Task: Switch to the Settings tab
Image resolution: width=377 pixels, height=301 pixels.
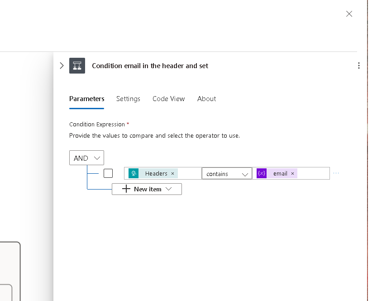Action: [128, 99]
